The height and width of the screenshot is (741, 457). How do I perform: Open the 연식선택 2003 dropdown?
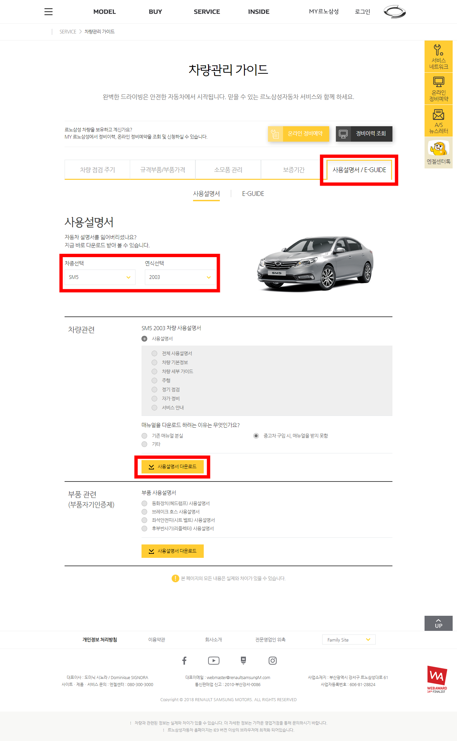point(180,277)
